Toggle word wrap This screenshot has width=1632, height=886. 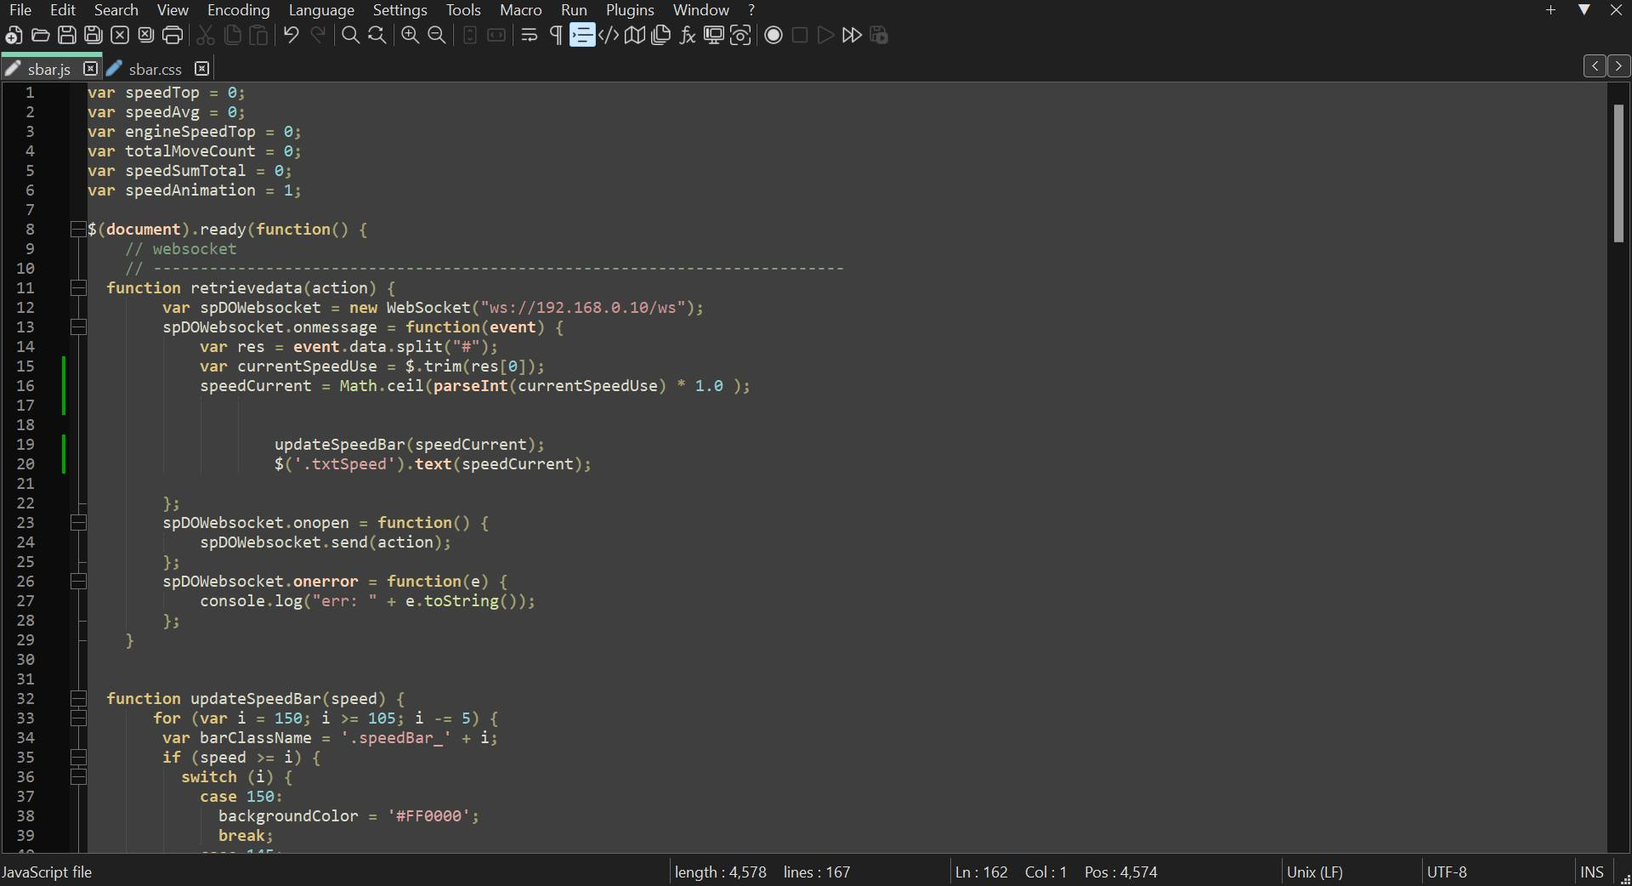(530, 35)
